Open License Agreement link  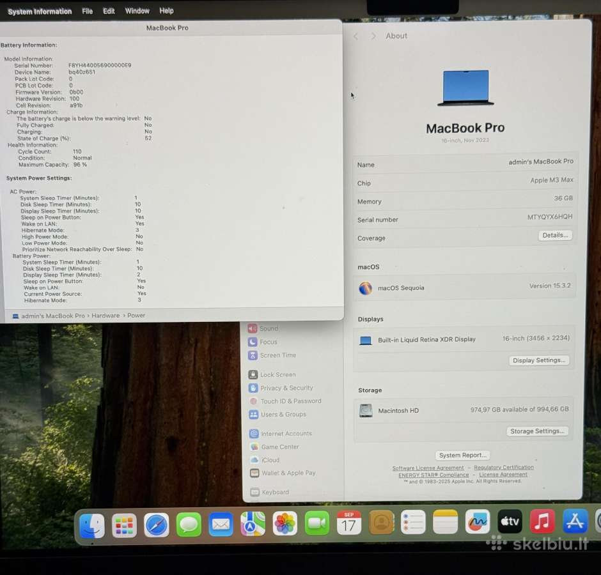pyautogui.click(x=503, y=475)
